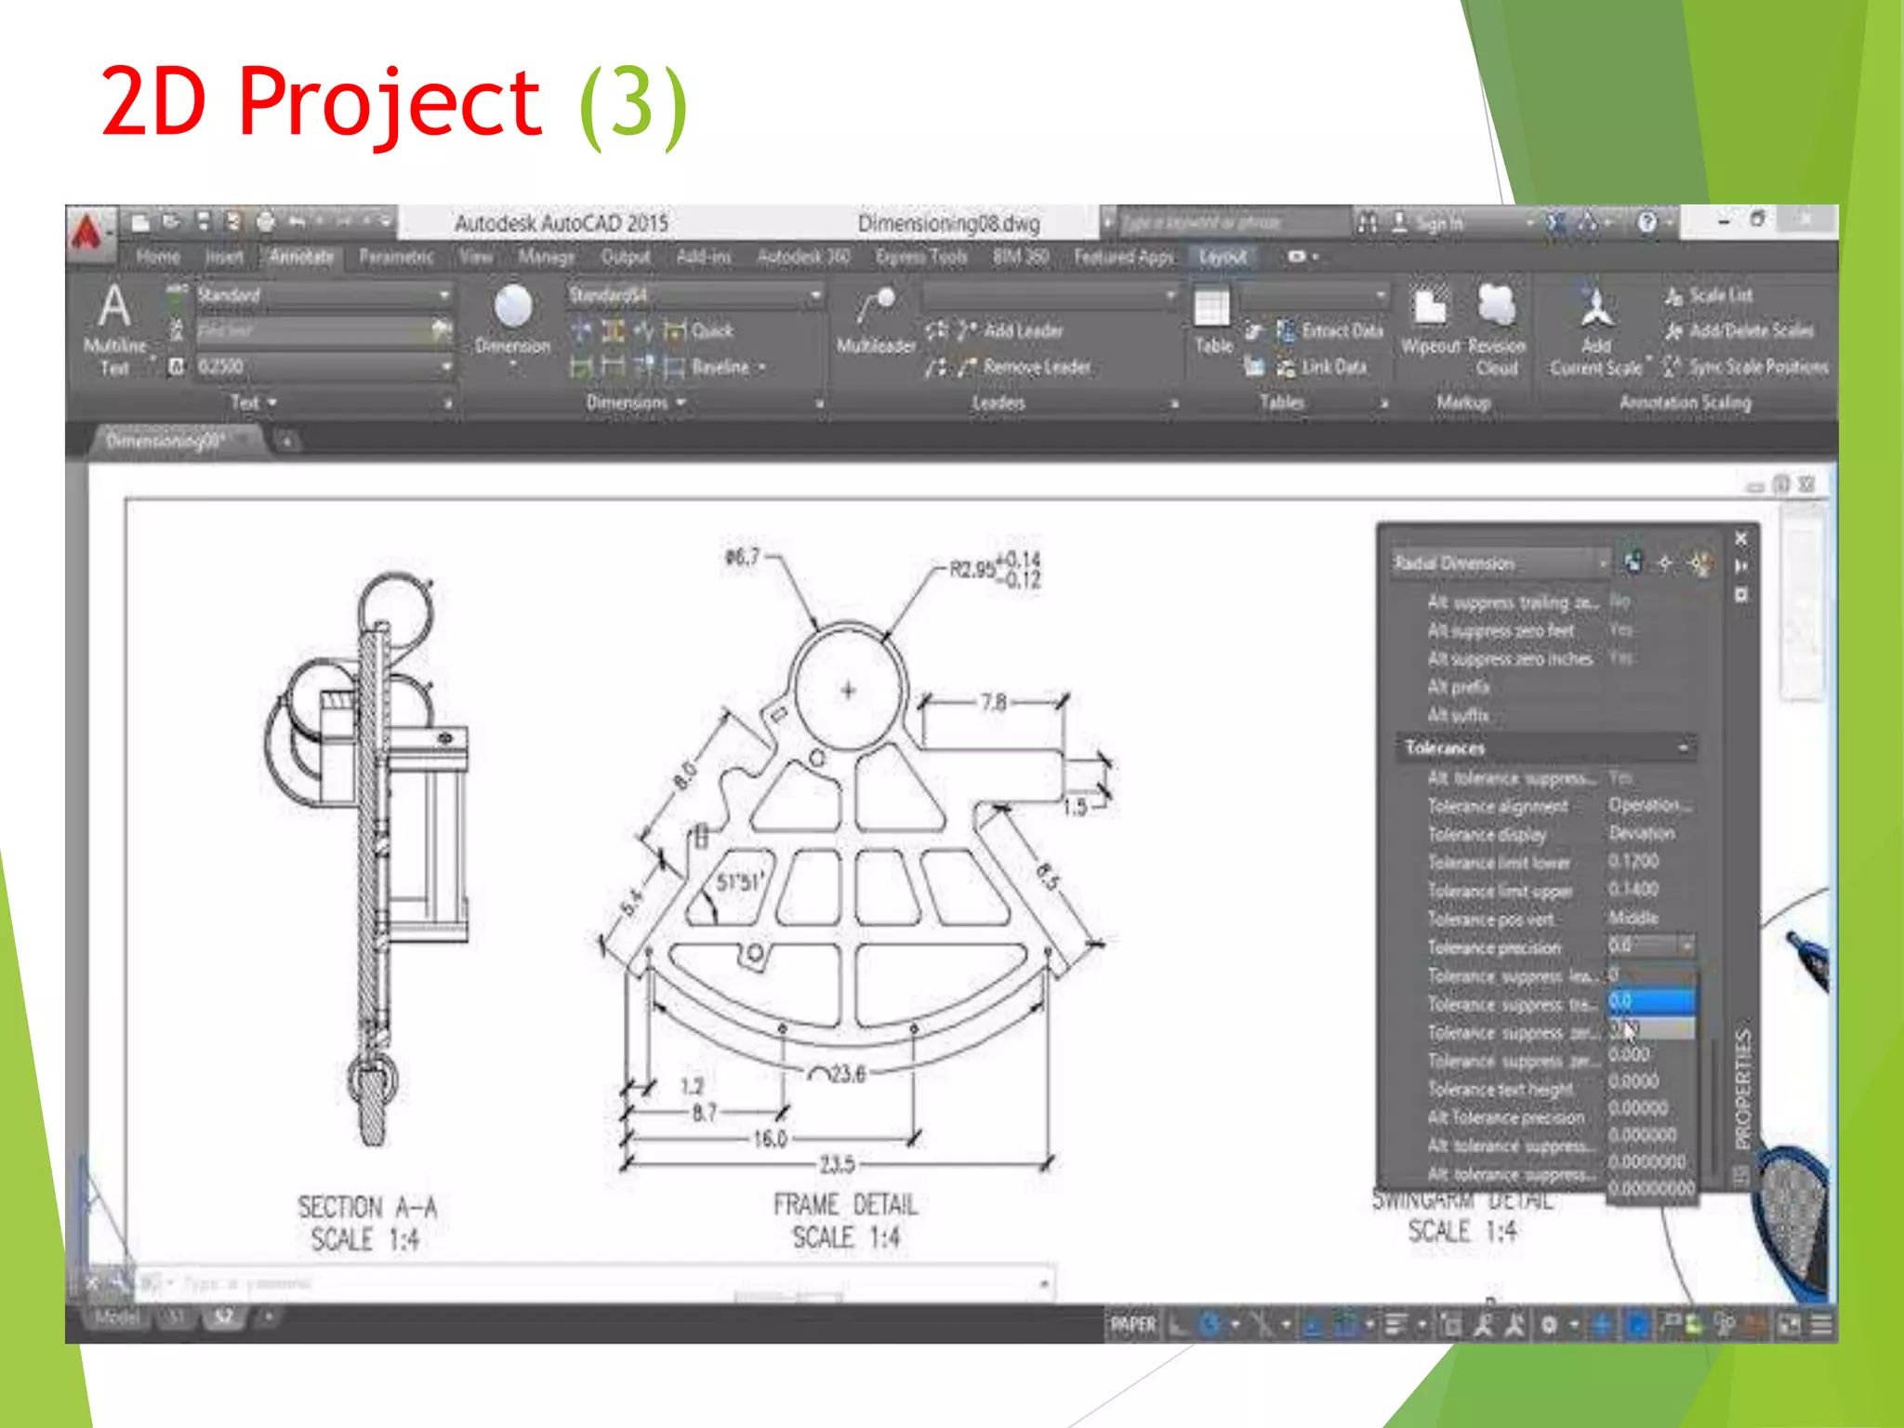Screen dimensions: 1904x1428
Task: Select the Revision Cloud tool
Action: point(1497,330)
